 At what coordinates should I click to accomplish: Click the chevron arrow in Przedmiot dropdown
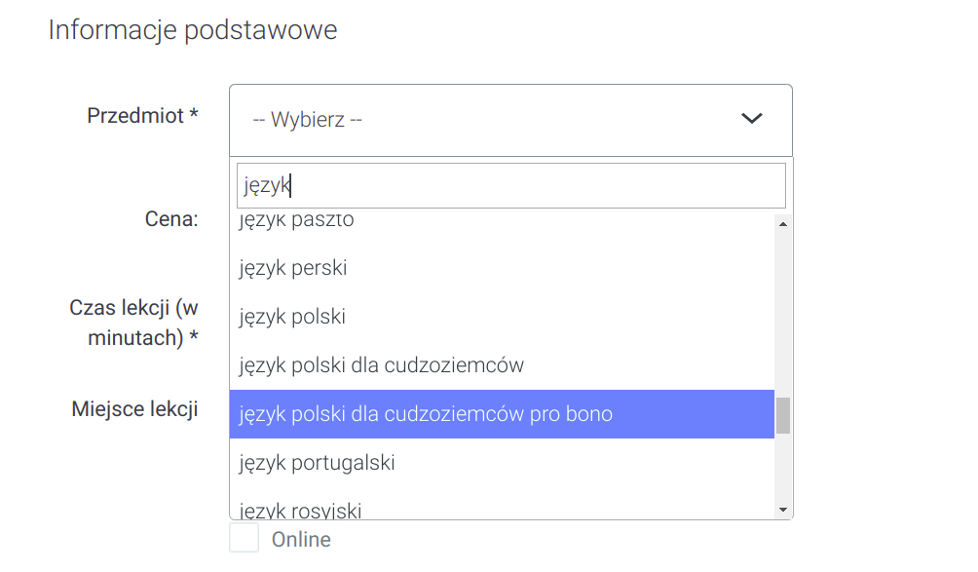(x=751, y=119)
